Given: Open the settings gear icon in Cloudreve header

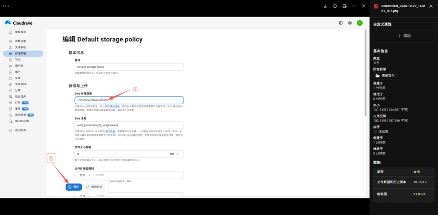Looking at the screenshot, I should pyautogui.click(x=350, y=23).
